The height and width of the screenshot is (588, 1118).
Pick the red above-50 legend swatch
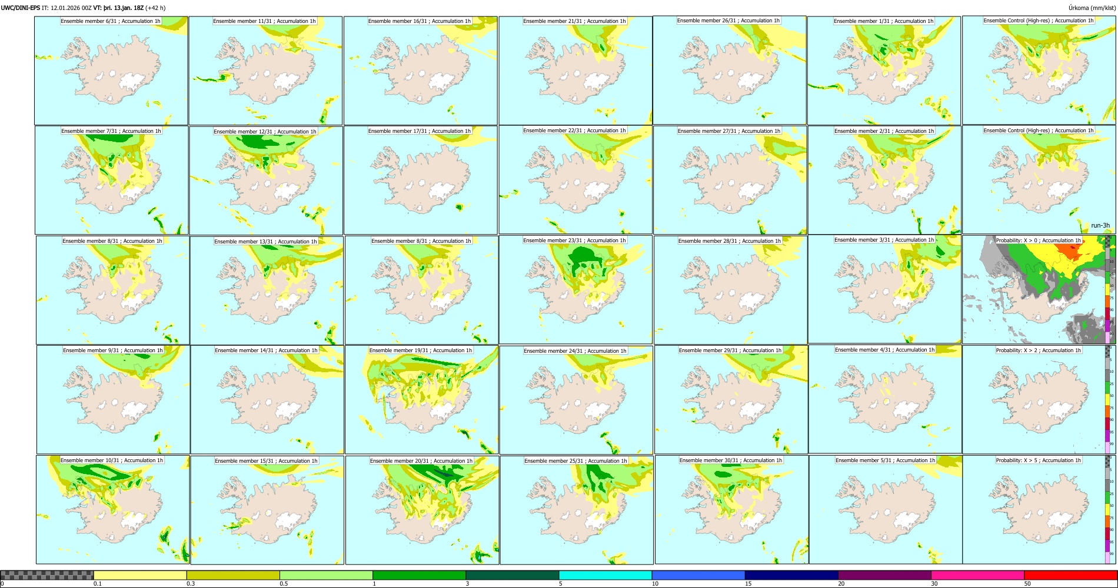click(x=1070, y=575)
